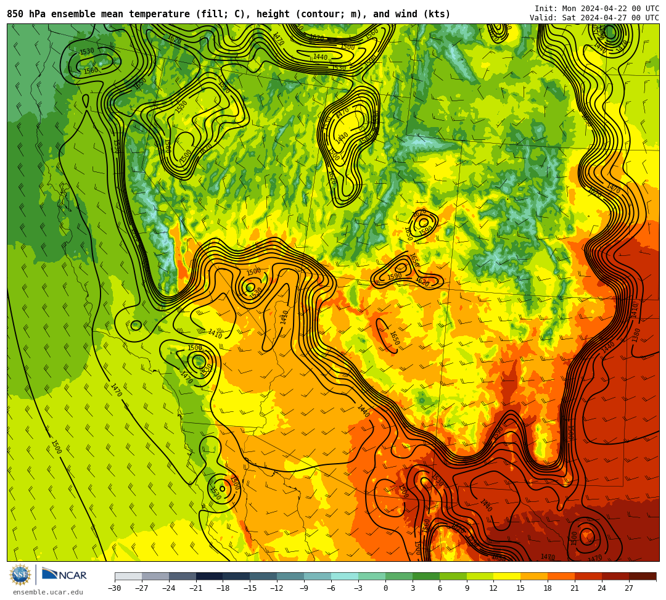The image size is (666, 600).
Task: Pick the color swatch between −27 and −24
Action: (155, 576)
